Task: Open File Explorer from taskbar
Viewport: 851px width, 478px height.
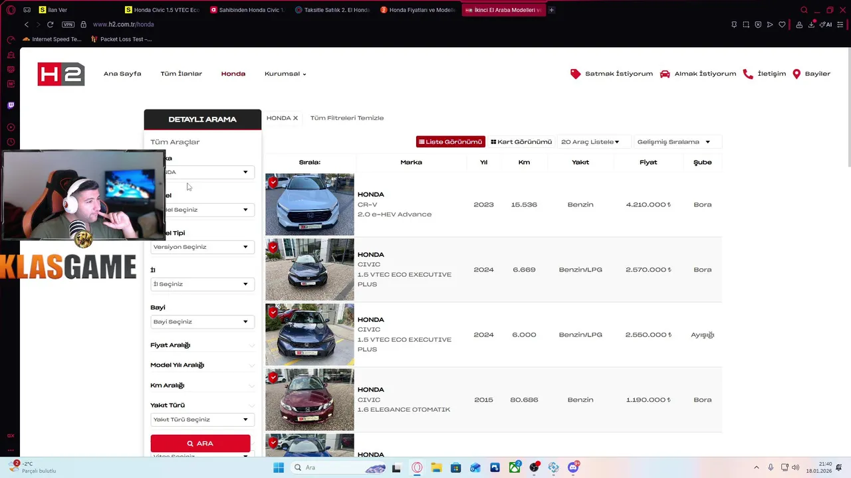Action: [x=436, y=467]
